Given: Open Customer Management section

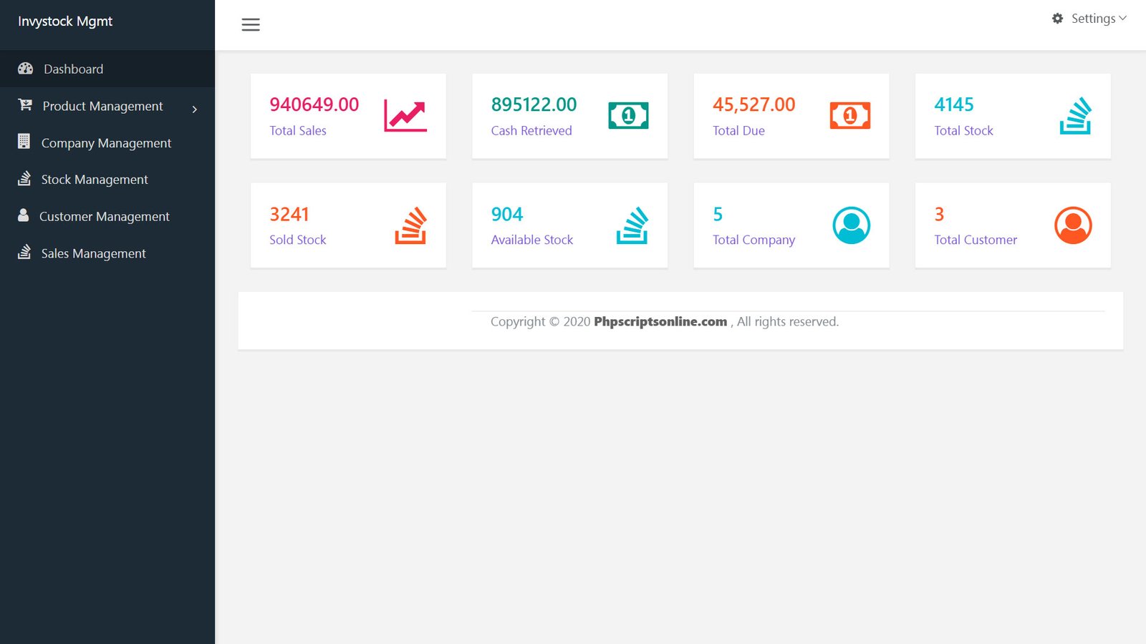Looking at the screenshot, I should click(107, 216).
